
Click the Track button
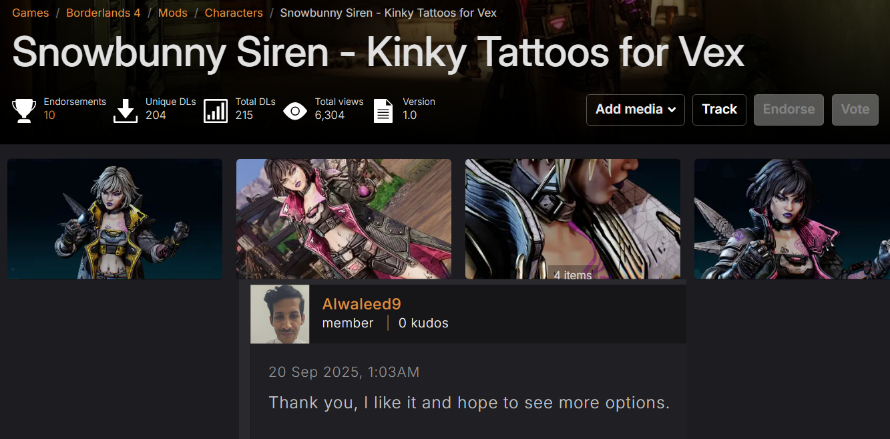point(719,110)
